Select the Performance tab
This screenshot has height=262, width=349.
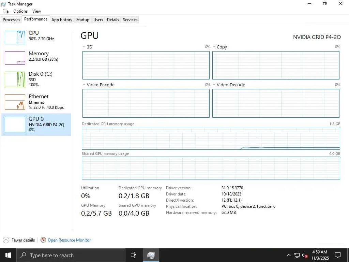click(36, 19)
